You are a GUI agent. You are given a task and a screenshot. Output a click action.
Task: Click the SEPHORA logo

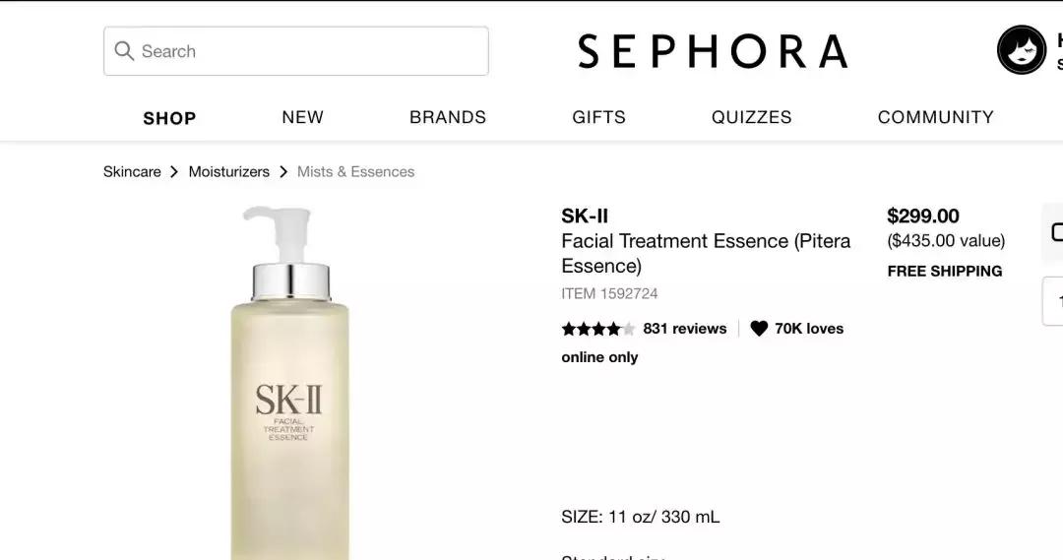(x=713, y=51)
